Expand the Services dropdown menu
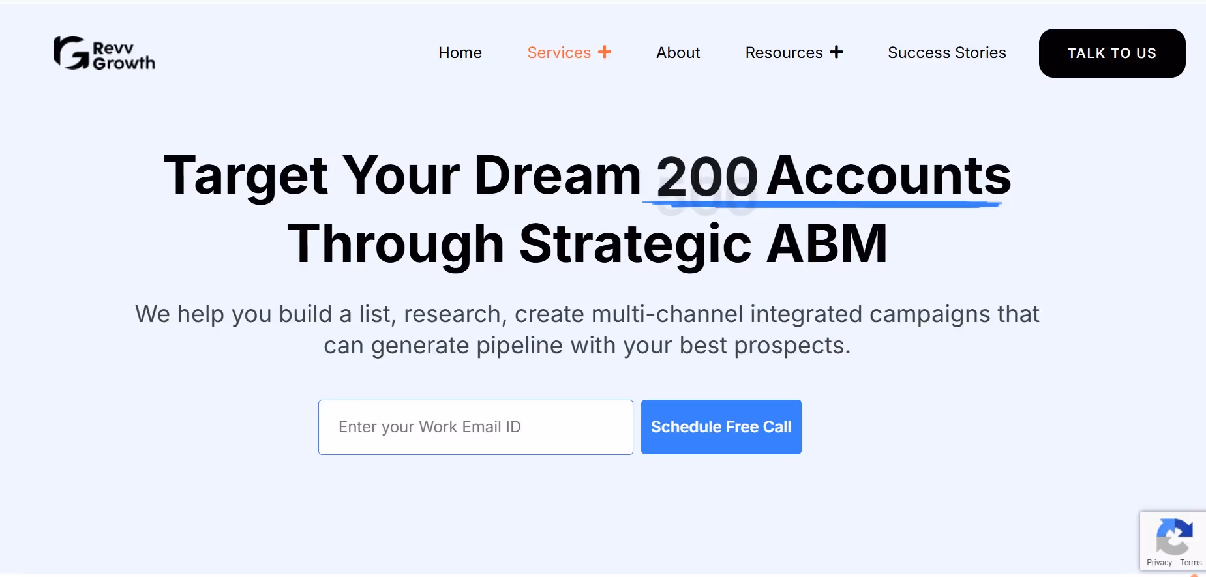 (x=569, y=52)
